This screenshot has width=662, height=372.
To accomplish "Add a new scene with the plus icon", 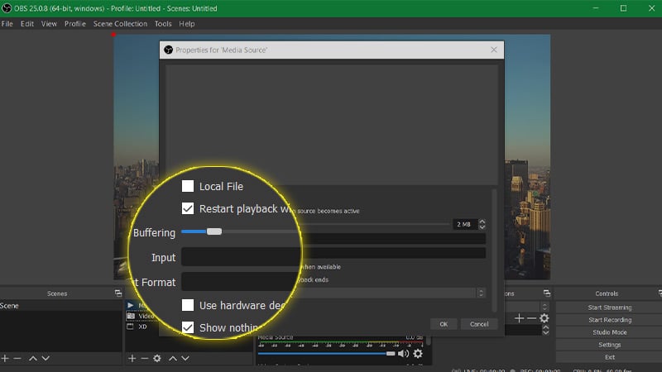I will coord(5,358).
